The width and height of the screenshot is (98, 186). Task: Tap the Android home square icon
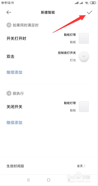click(x=48, y=180)
